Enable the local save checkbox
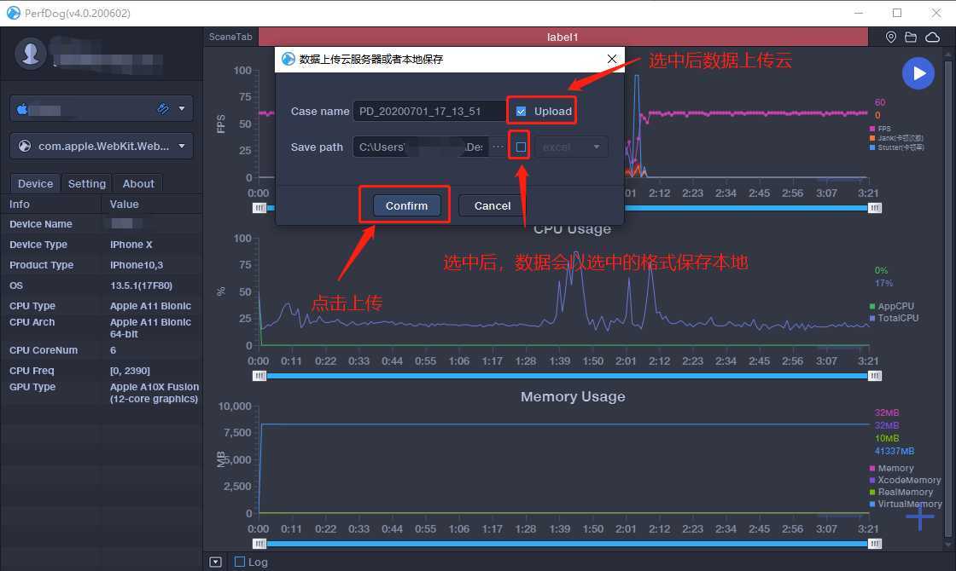Image resolution: width=956 pixels, height=571 pixels. pyautogui.click(x=521, y=147)
